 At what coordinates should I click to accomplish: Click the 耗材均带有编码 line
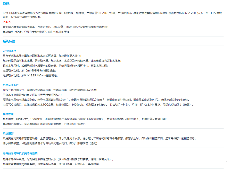45,124
